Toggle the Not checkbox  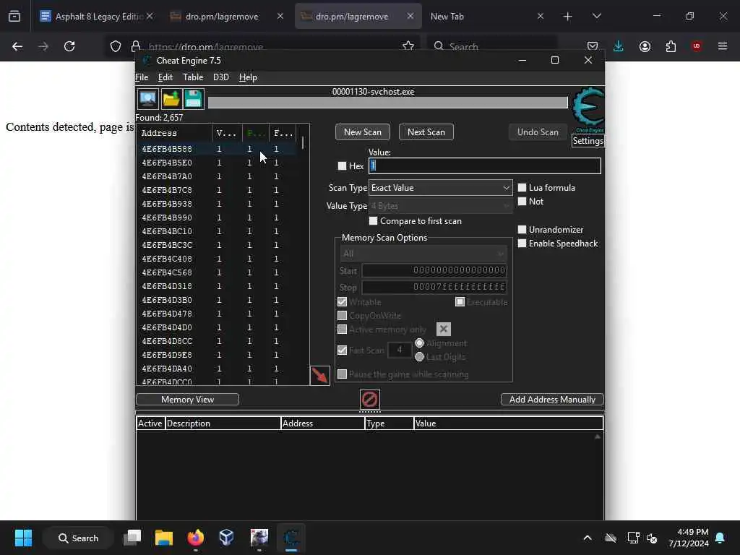click(522, 202)
